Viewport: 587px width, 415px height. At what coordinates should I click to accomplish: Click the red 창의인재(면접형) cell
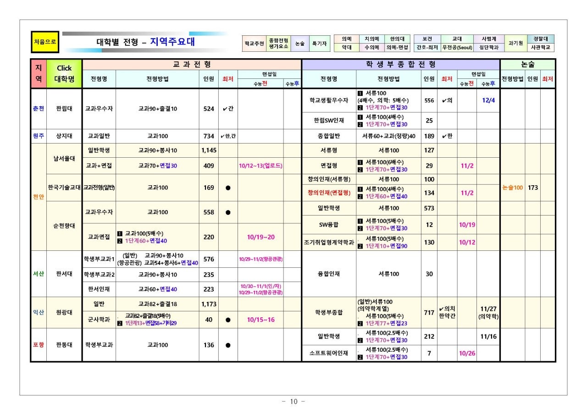click(329, 193)
